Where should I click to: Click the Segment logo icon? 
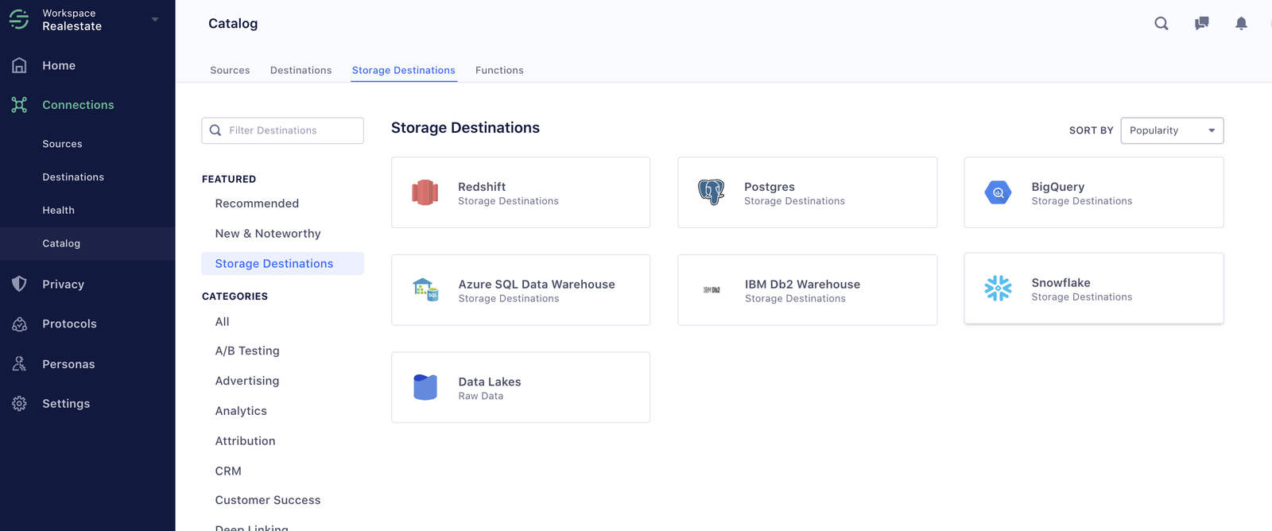[x=19, y=19]
